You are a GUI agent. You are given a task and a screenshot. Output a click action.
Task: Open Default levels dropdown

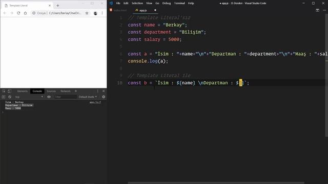pos(88,97)
